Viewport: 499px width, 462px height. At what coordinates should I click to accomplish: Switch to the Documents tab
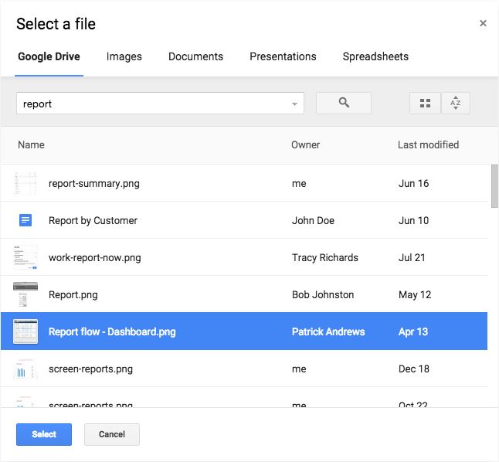(x=195, y=56)
